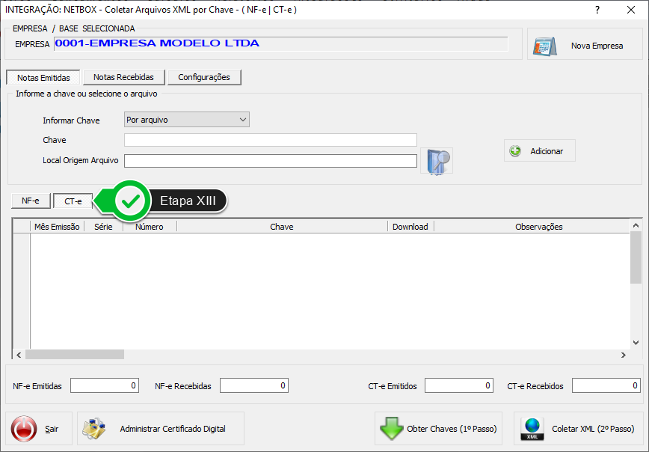Open the Configurações tab

click(204, 77)
